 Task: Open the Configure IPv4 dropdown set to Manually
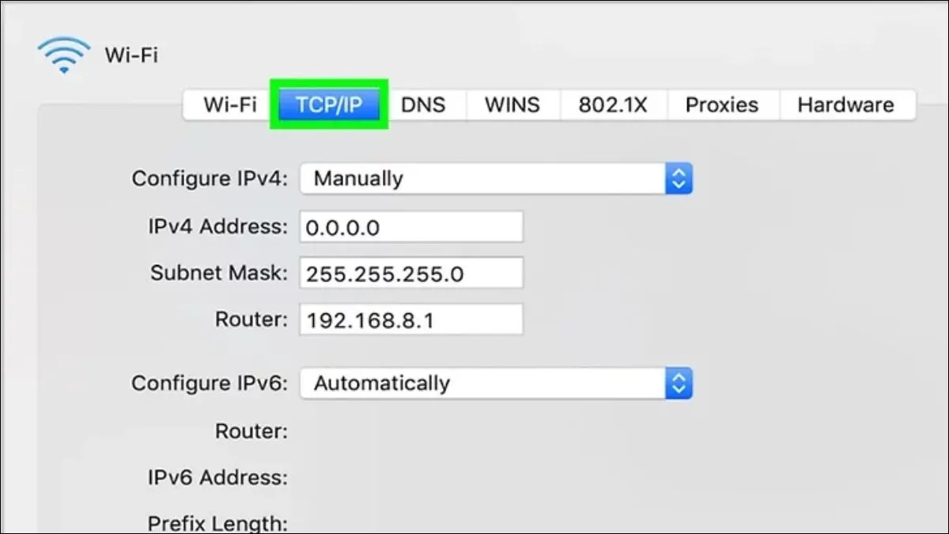click(496, 179)
